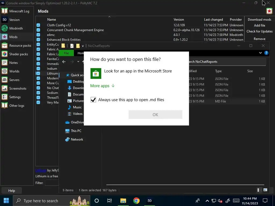275x206 pixels.
Task: Sort Explorer files by Type column
Action: coord(218,71)
